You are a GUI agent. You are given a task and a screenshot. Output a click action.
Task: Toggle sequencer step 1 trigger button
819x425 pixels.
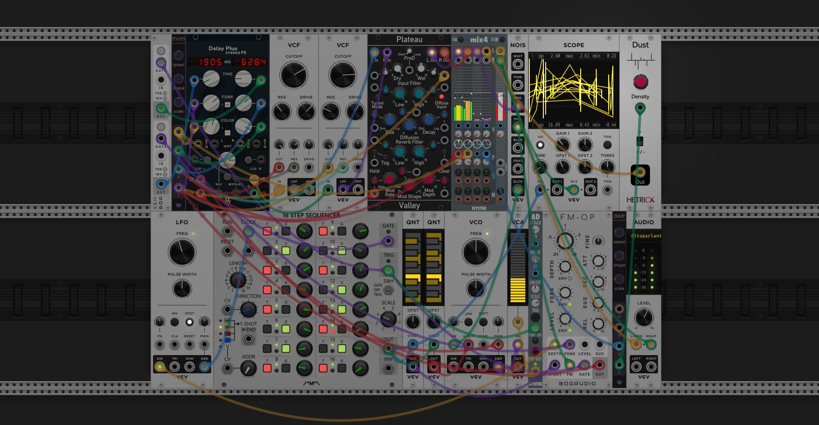tap(267, 231)
